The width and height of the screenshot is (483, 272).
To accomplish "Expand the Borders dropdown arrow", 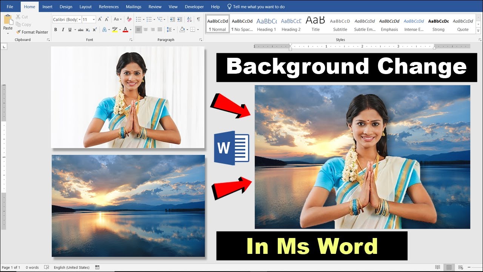I will [198, 29].
